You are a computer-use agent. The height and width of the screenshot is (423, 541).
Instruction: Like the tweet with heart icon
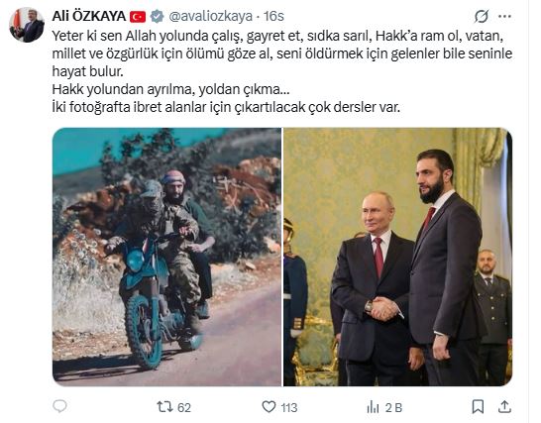click(269, 407)
